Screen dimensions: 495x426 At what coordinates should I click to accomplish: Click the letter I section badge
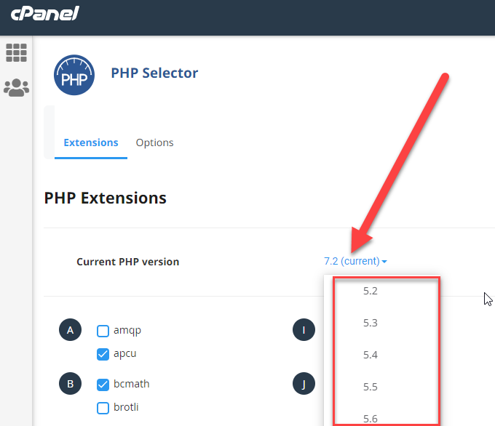point(303,331)
